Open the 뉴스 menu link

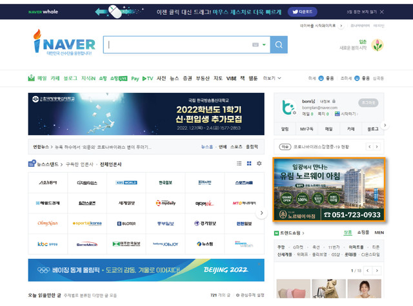(x=174, y=78)
